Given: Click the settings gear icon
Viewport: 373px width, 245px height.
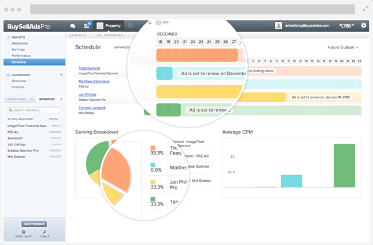Looking at the screenshot, I should pos(363,25).
